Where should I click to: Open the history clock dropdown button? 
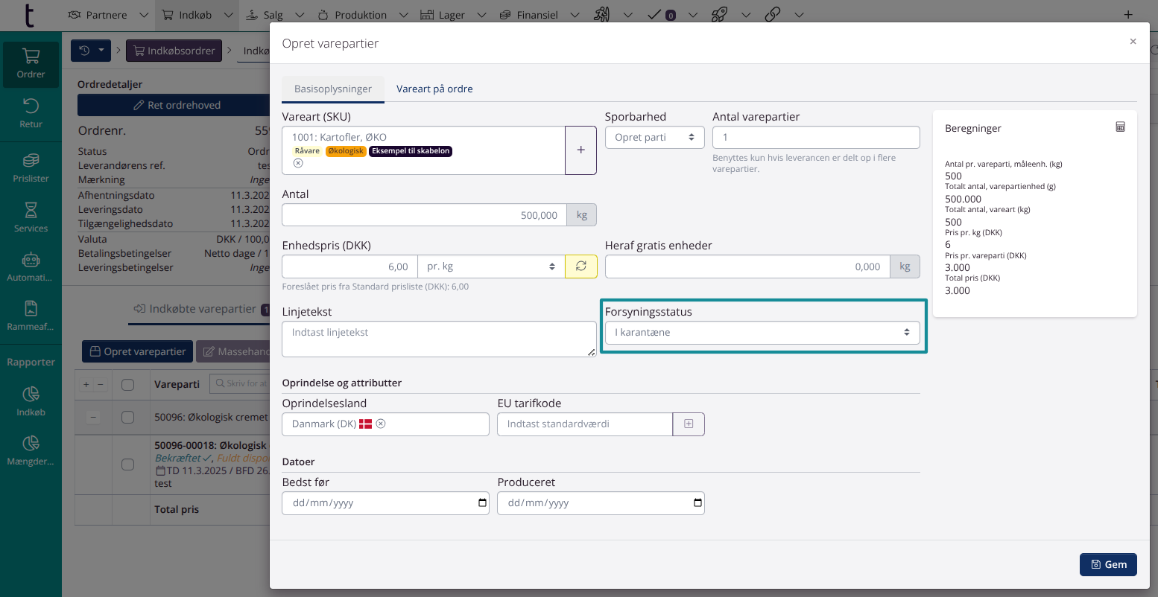click(91, 51)
